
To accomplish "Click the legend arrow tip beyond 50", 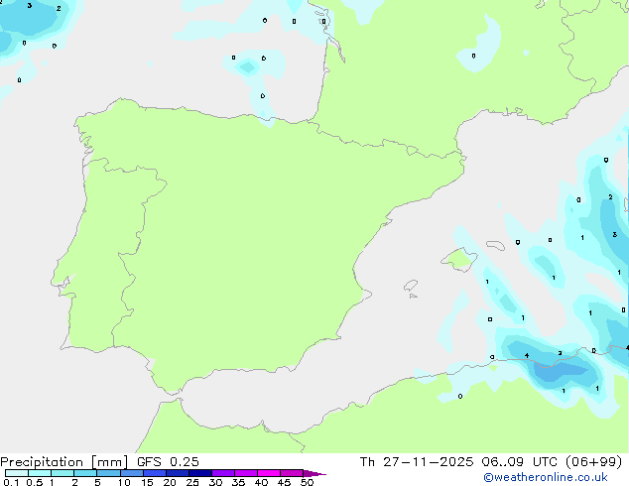I will [314, 473].
